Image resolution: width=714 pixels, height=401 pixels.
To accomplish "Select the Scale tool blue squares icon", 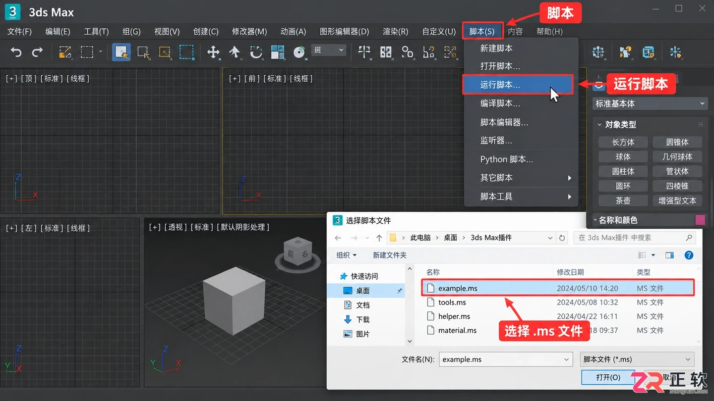I will [x=278, y=52].
